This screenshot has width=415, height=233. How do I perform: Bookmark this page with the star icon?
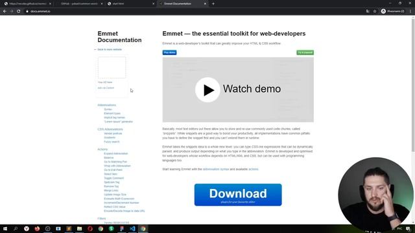coord(375,12)
